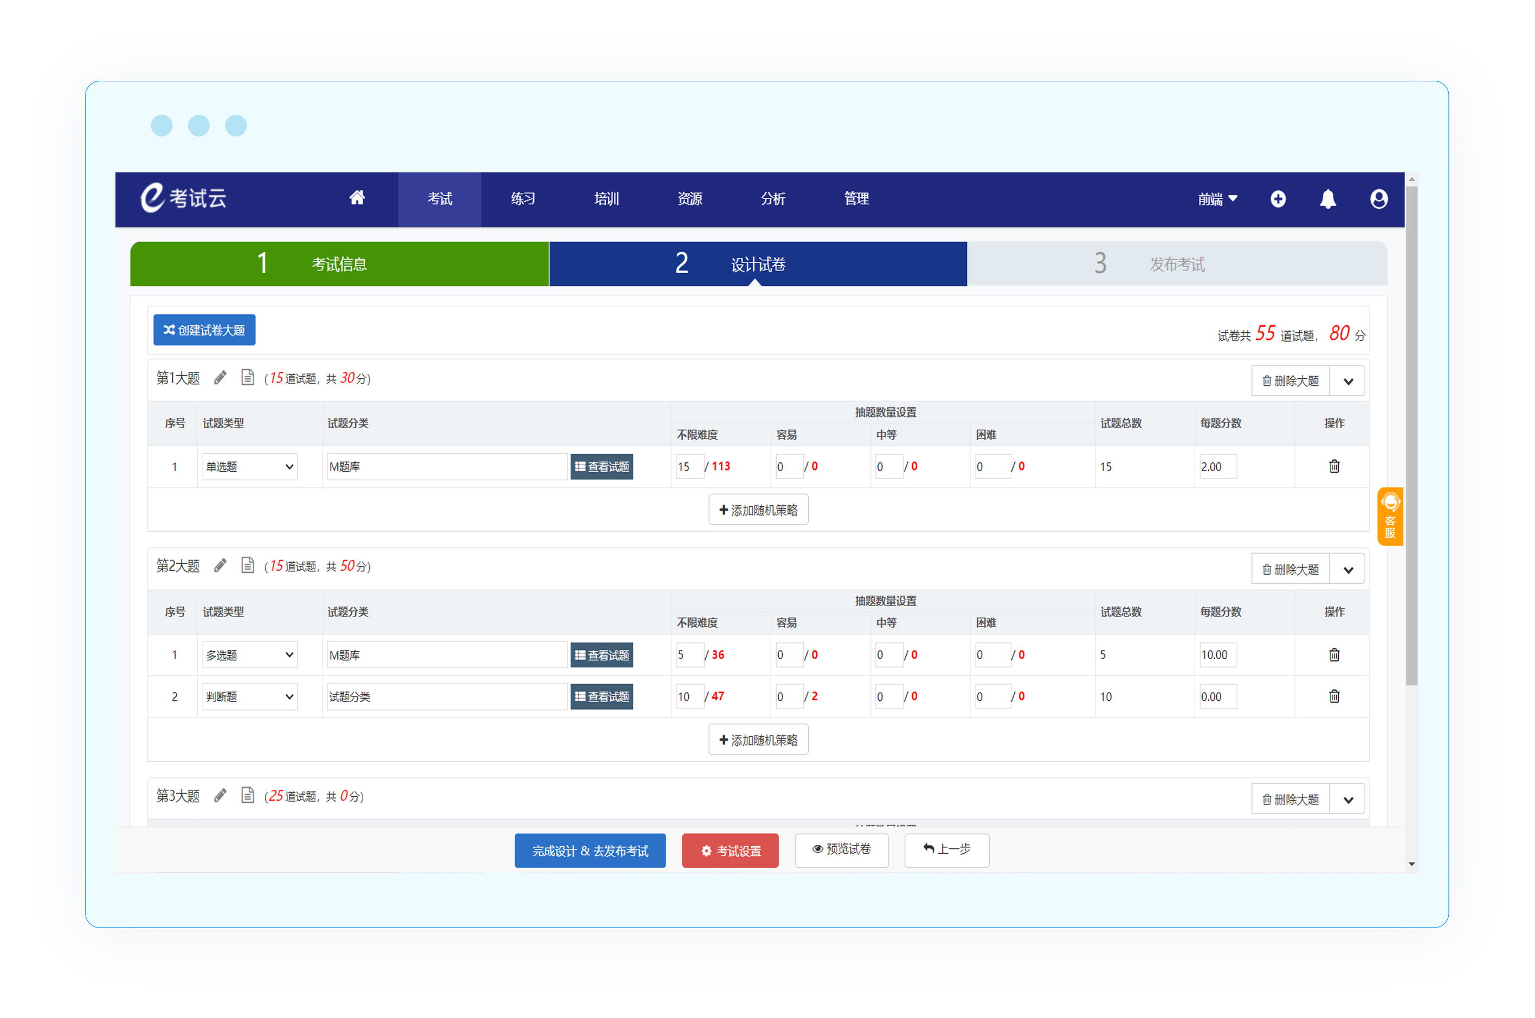This screenshot has width=1535, height=1018.
Task: Click 完成设计 & 去发布考试 button
Action: tap(589, 851)
